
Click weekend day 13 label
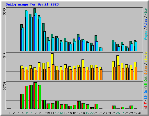coord(61,113)
